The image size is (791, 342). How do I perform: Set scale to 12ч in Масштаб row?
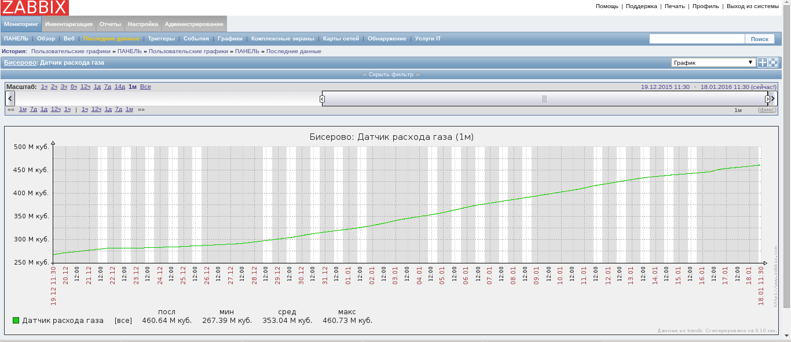click(85, 87)
